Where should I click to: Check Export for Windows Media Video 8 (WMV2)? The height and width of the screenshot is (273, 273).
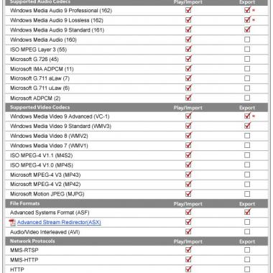coord(247,136)
